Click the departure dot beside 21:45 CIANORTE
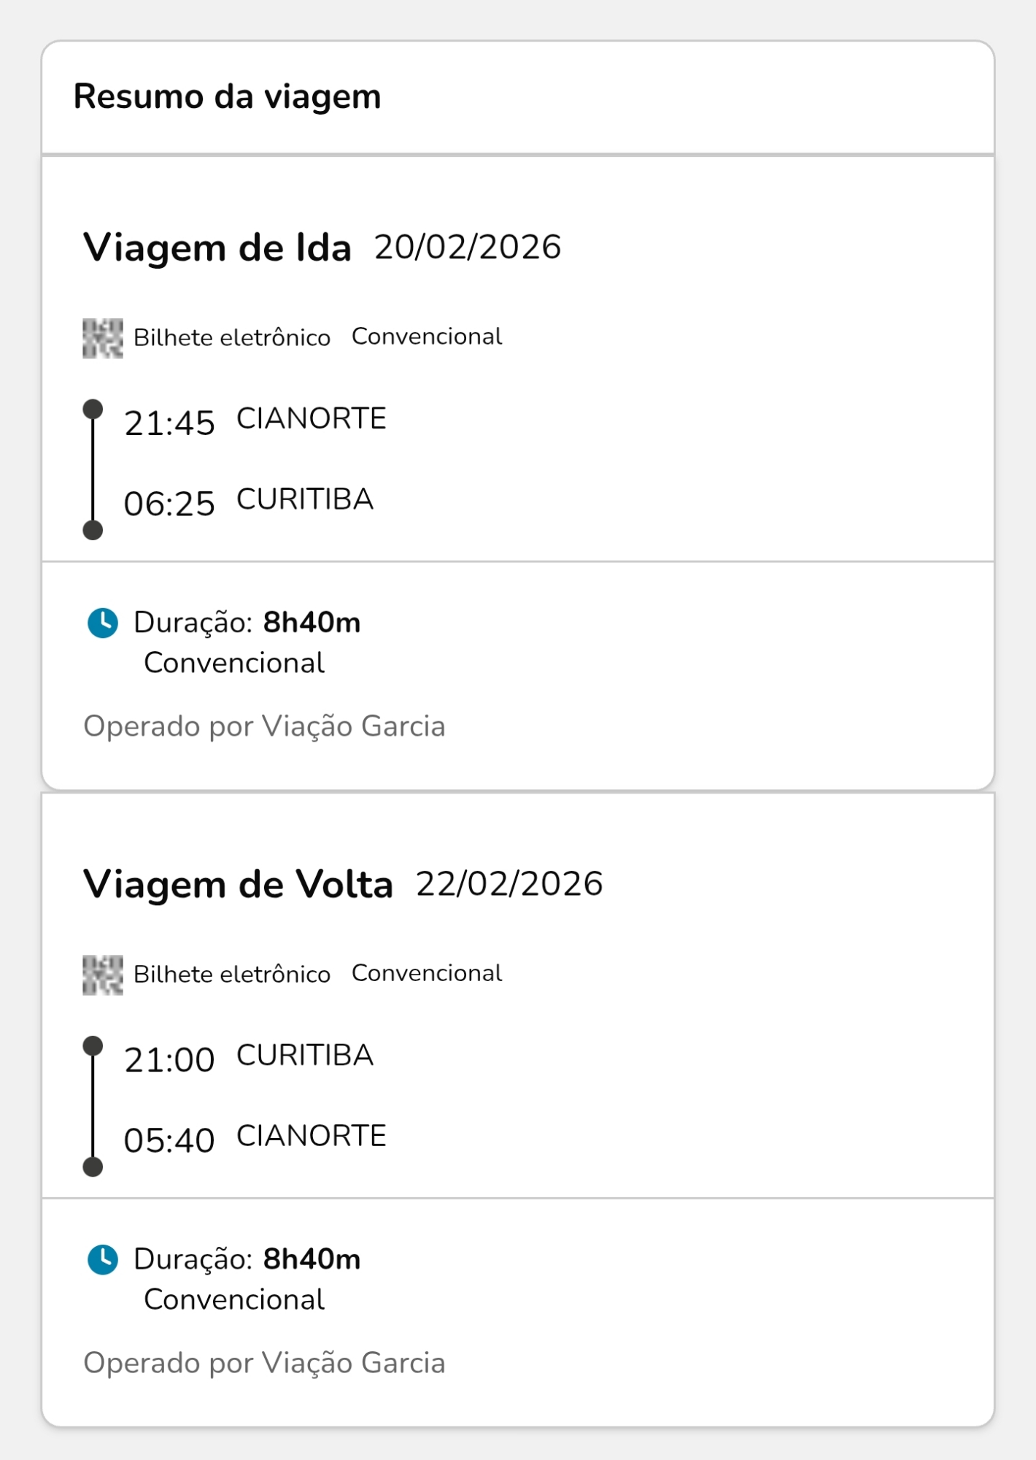The height and width of the screenshot is (1460, 1036). coord(93,409)
